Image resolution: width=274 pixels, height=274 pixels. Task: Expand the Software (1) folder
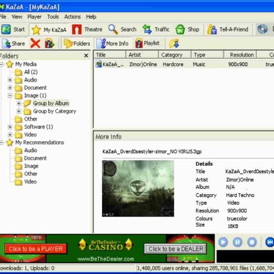click(x=10, y=127)
